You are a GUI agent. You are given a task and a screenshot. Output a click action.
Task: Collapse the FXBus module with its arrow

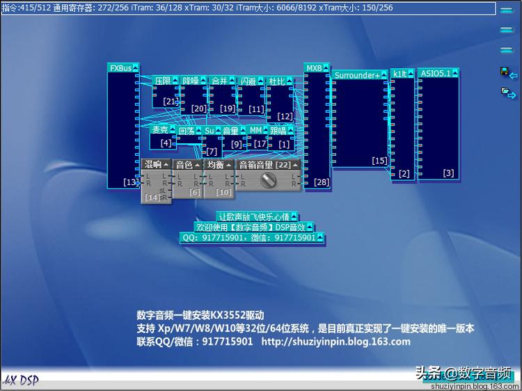tap(136, 68)
